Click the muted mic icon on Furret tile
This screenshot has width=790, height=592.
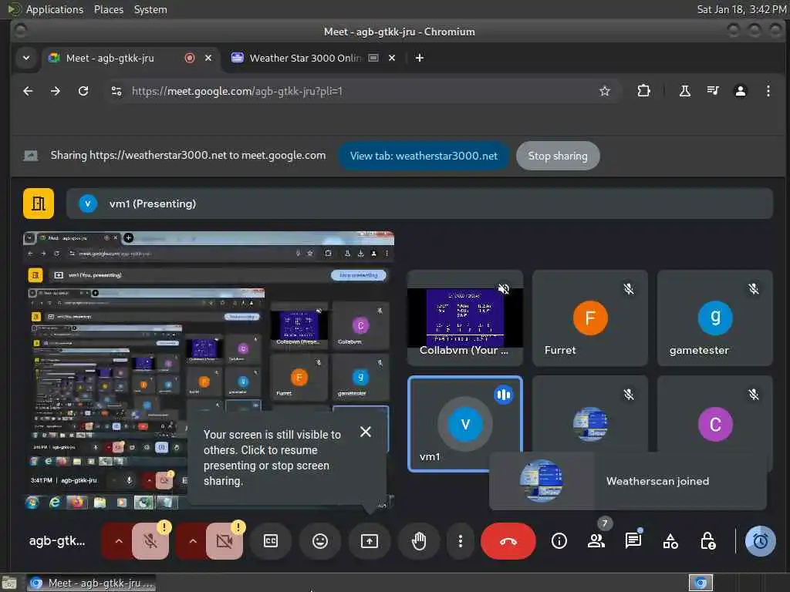628,289
